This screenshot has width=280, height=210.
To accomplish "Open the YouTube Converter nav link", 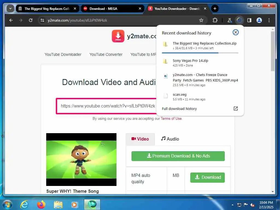I will click(x=106, y=54).
